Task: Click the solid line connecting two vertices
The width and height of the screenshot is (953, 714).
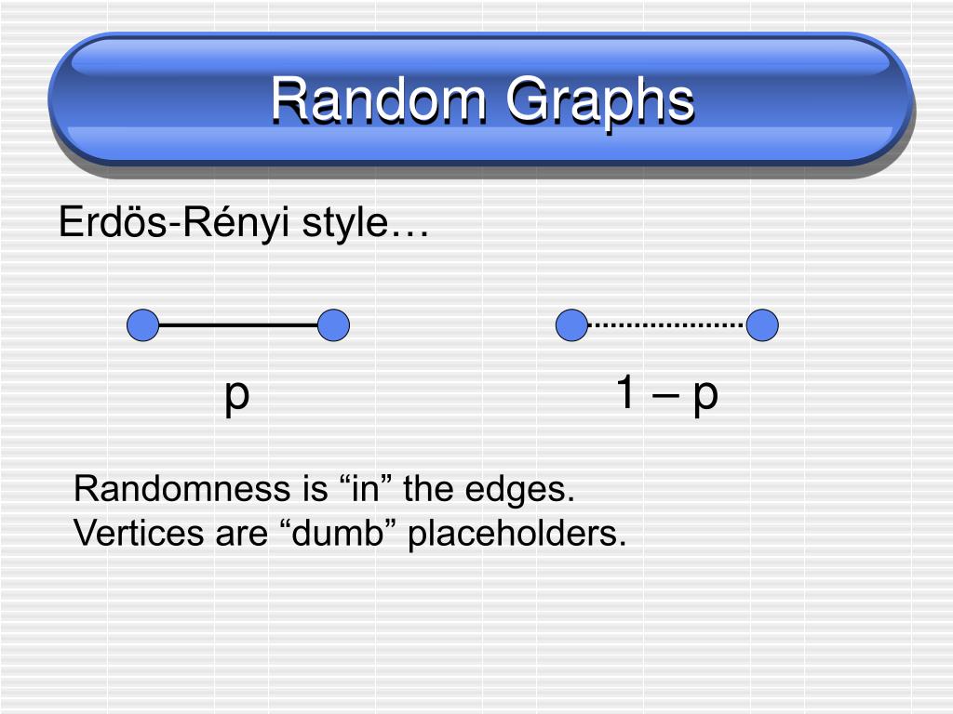Action: click(238, 325)
